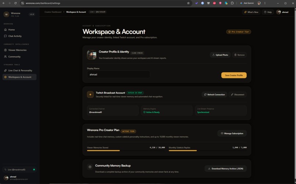Screen dimensions: 296x184
Task: Open the browser Extensions puzzle menu
Action: tap(232, 3)
